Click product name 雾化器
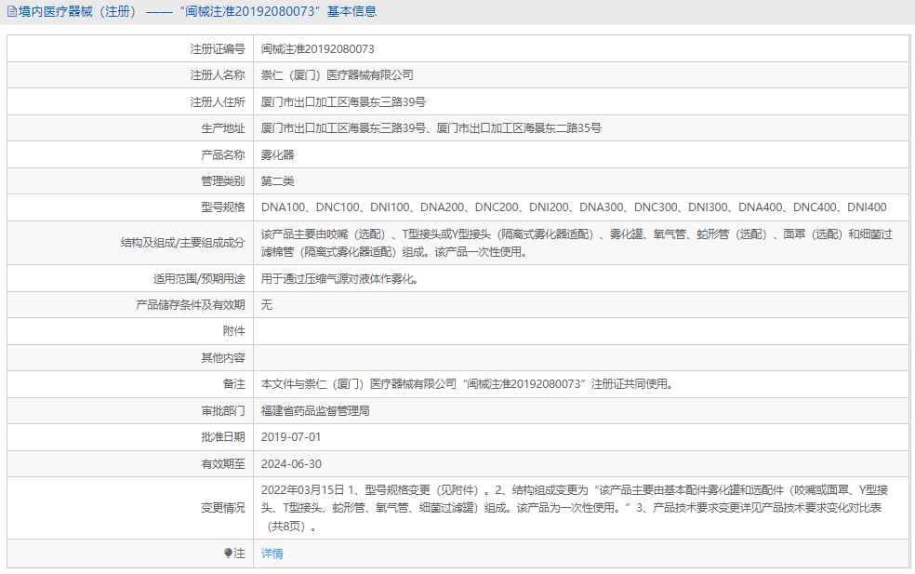Image resolution: width=915 pixels, height=574 pixels. pyautogui.click(x=277, y=154)
